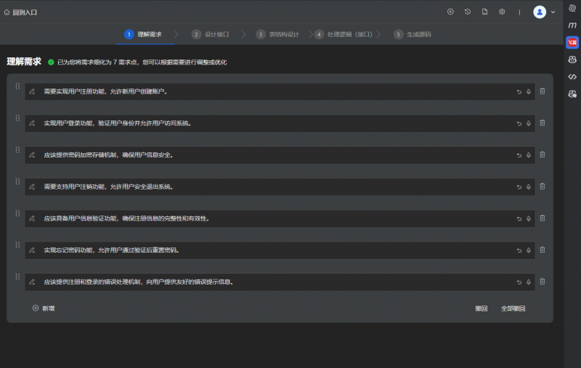Switch to step 2 设计接口 tab
Image resolution: width=581 pixels, height=368 pixels.
[211, 34]
